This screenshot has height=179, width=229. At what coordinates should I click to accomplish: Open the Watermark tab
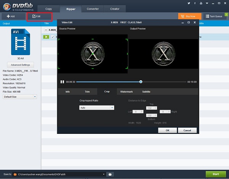(126, 92)
